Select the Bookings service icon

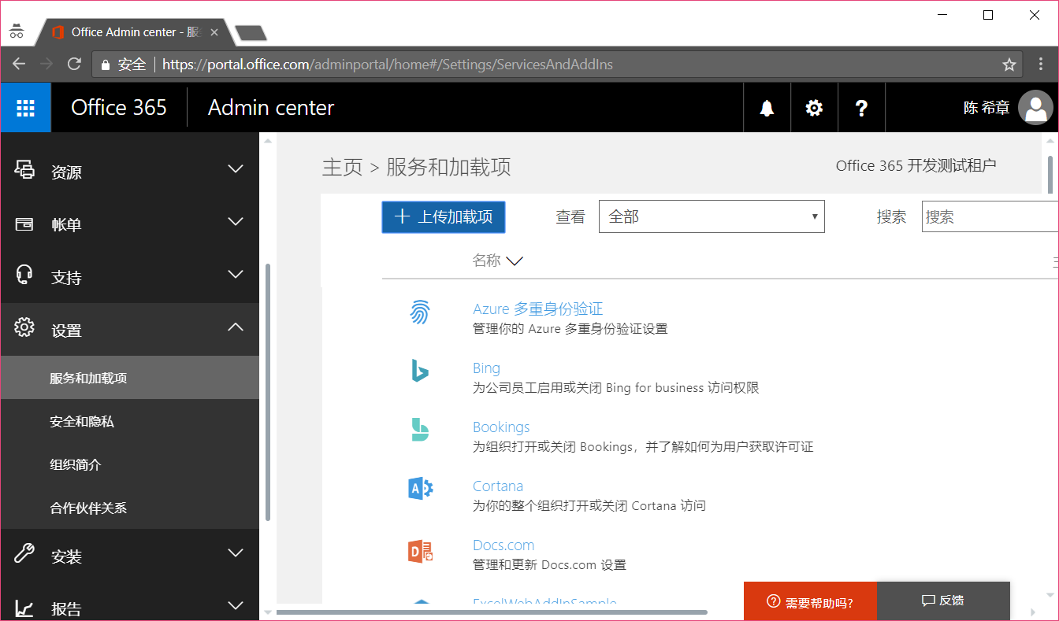[x=420, y=431]
